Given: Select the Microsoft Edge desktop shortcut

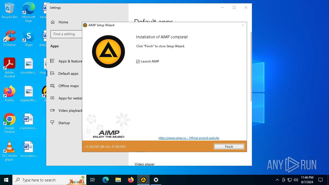Looking at the screenshot, I should click(x=29, y=12).
